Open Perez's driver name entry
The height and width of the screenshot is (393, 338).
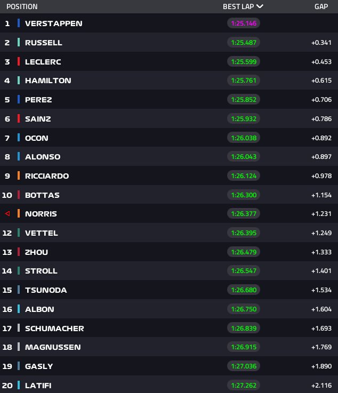(38, 100)
